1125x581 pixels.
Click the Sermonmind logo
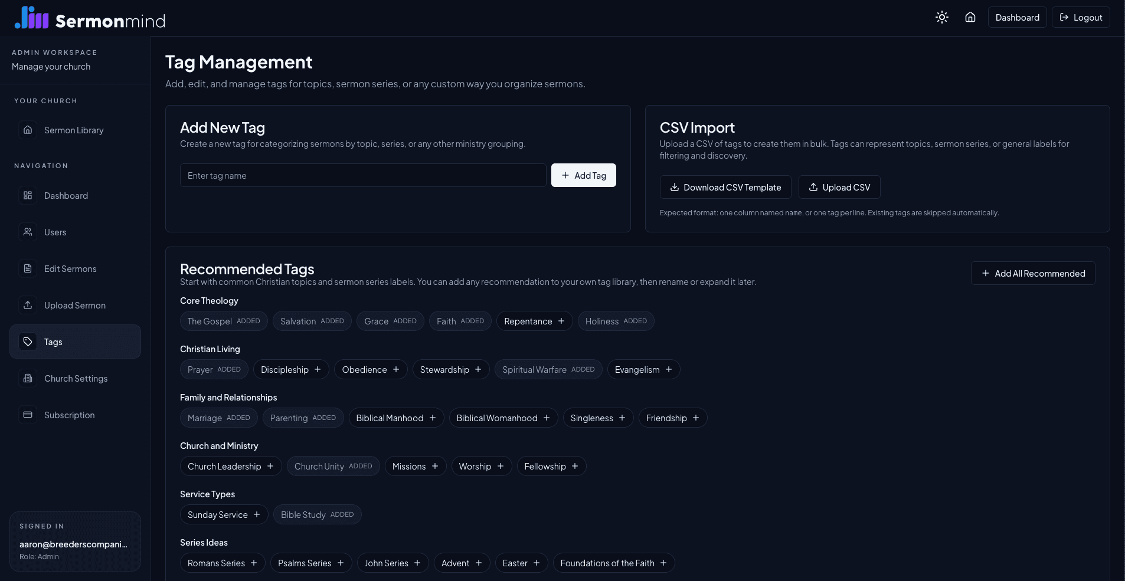[90, 18]
